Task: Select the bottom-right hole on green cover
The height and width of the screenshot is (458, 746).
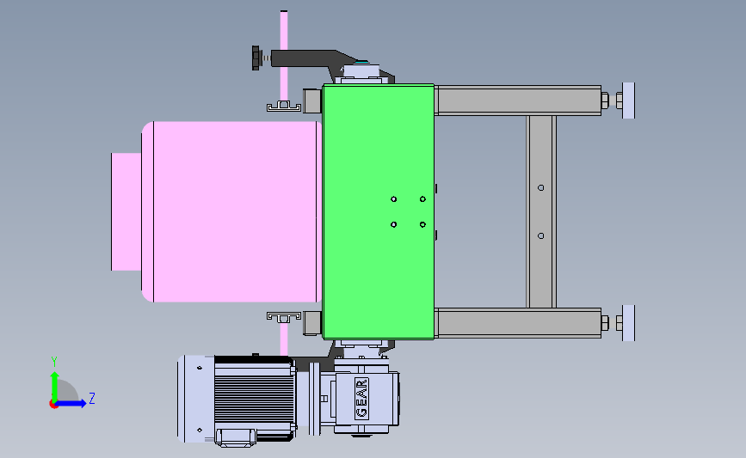Action: 422,224
